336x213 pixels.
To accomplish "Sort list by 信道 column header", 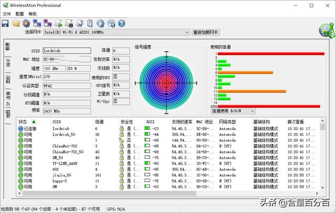I will coord(99,121).
